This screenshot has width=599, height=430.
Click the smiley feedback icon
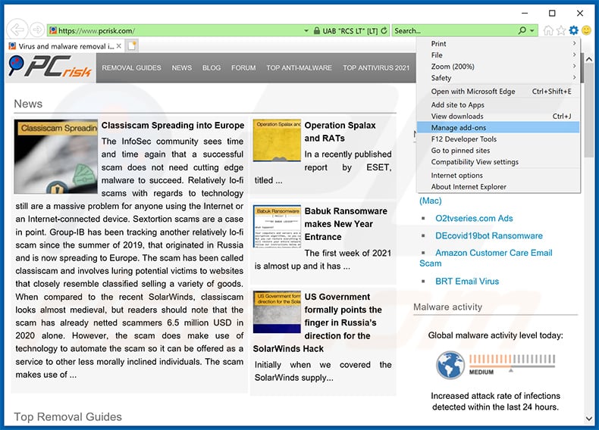point(586,30)
